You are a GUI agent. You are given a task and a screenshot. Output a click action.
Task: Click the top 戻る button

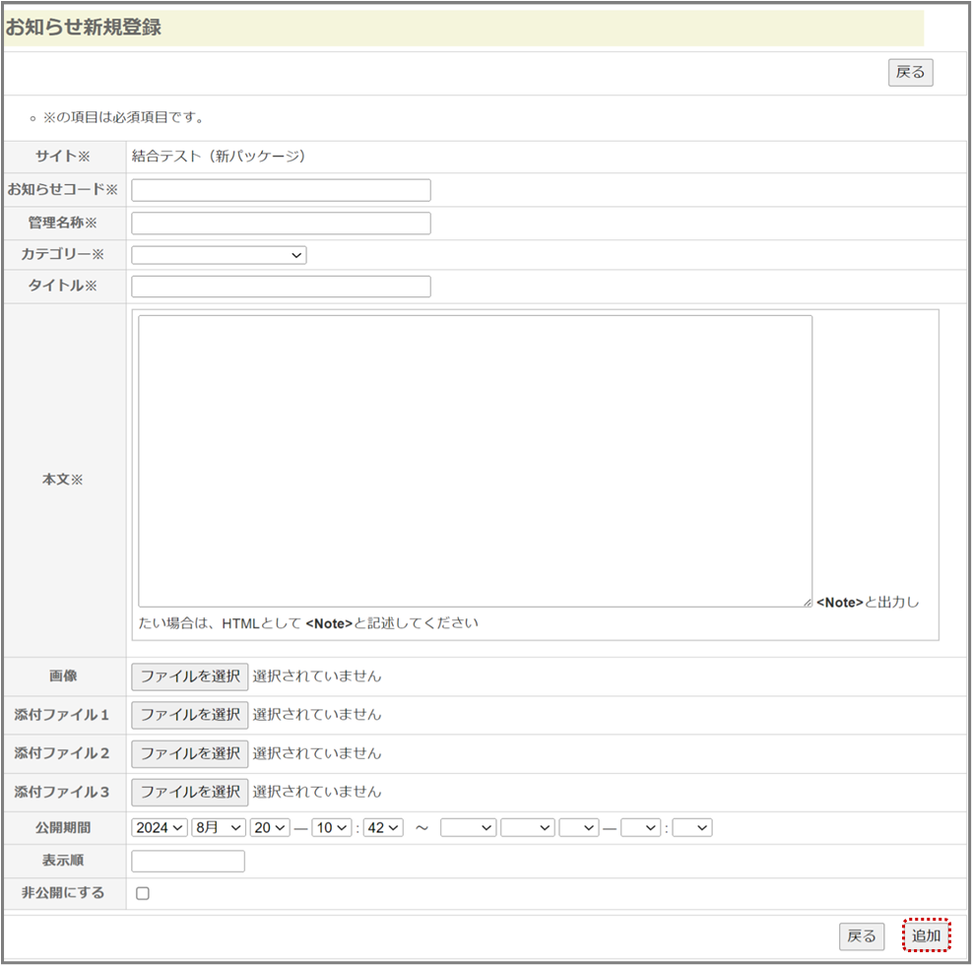[910, 73]
